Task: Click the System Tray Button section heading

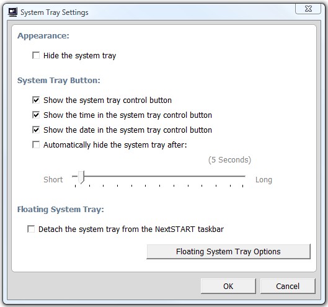Action: [x=59, y=81]
